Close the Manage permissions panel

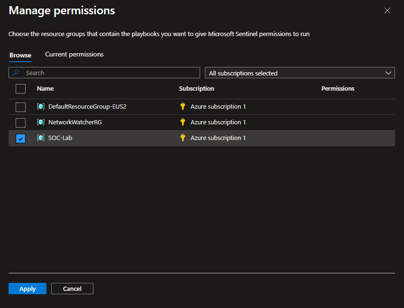click(387, 10)
